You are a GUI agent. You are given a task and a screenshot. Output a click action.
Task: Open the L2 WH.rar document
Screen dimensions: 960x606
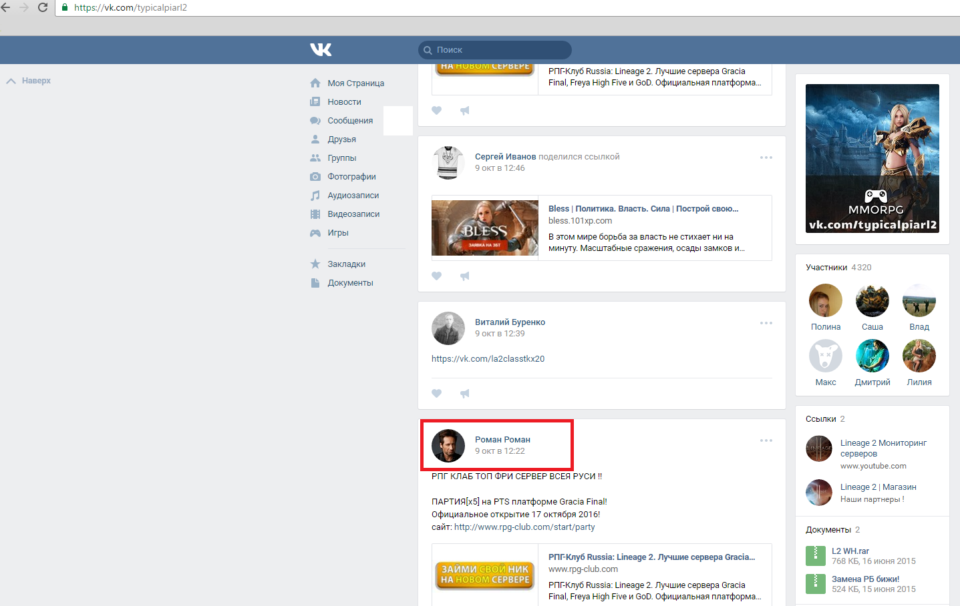[x=850, y=551]
